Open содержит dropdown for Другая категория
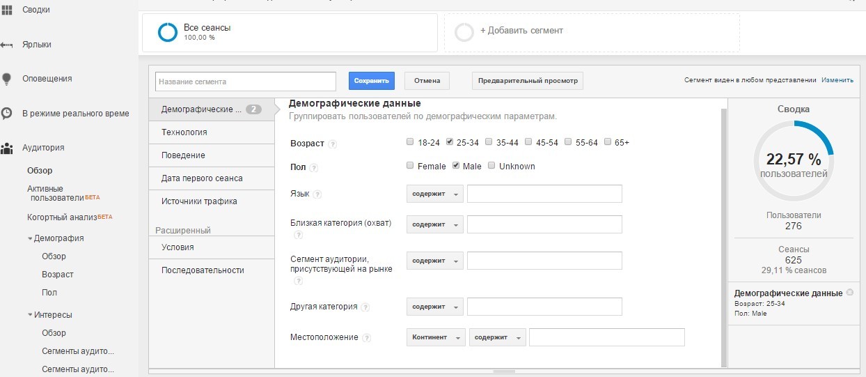This screenshot has height=377, width=866. click(434, 307)
